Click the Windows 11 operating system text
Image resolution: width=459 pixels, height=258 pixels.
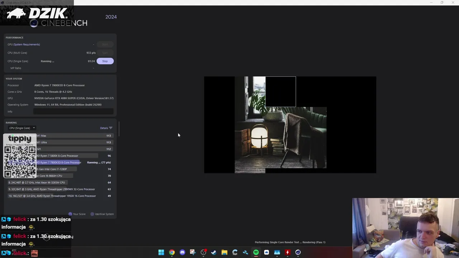click(68, 105)
